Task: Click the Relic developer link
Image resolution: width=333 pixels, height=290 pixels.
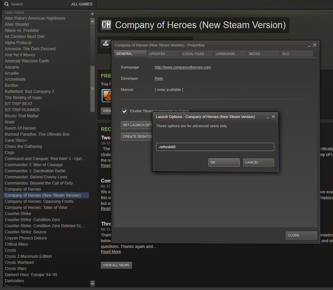Action: click(x=159, y=78)
